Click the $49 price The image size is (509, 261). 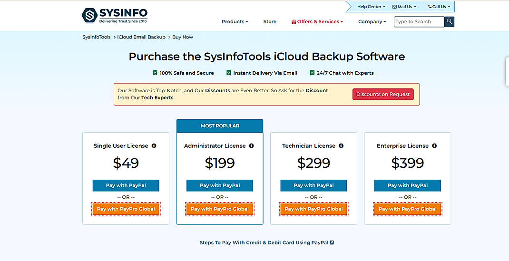pos(126,163)
